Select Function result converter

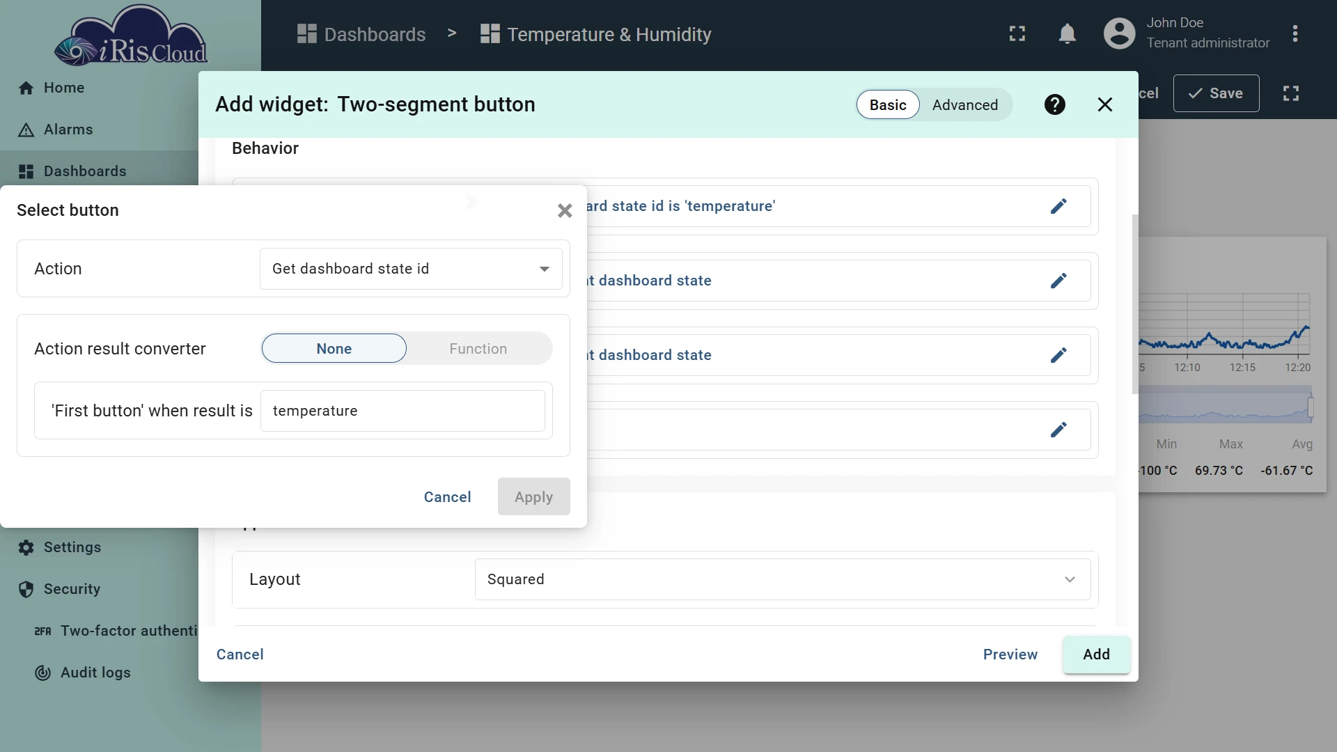pyautogui.click(x=478, y=348)
